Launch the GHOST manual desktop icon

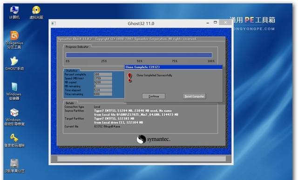tap(14, 63)
